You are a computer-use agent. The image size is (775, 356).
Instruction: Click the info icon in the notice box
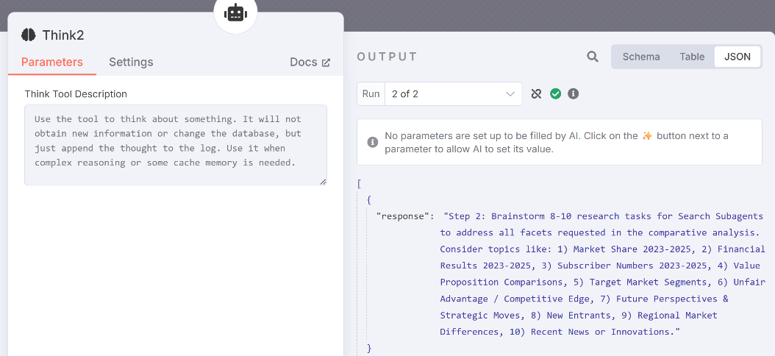373,143
